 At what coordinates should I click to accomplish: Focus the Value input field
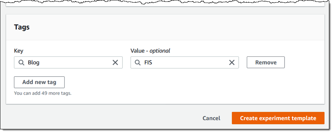point(185,62)
